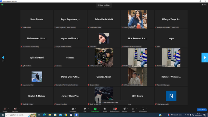Click the green encryption shield icon
Viewport: 208px width, 117px height.
point(2,5)
